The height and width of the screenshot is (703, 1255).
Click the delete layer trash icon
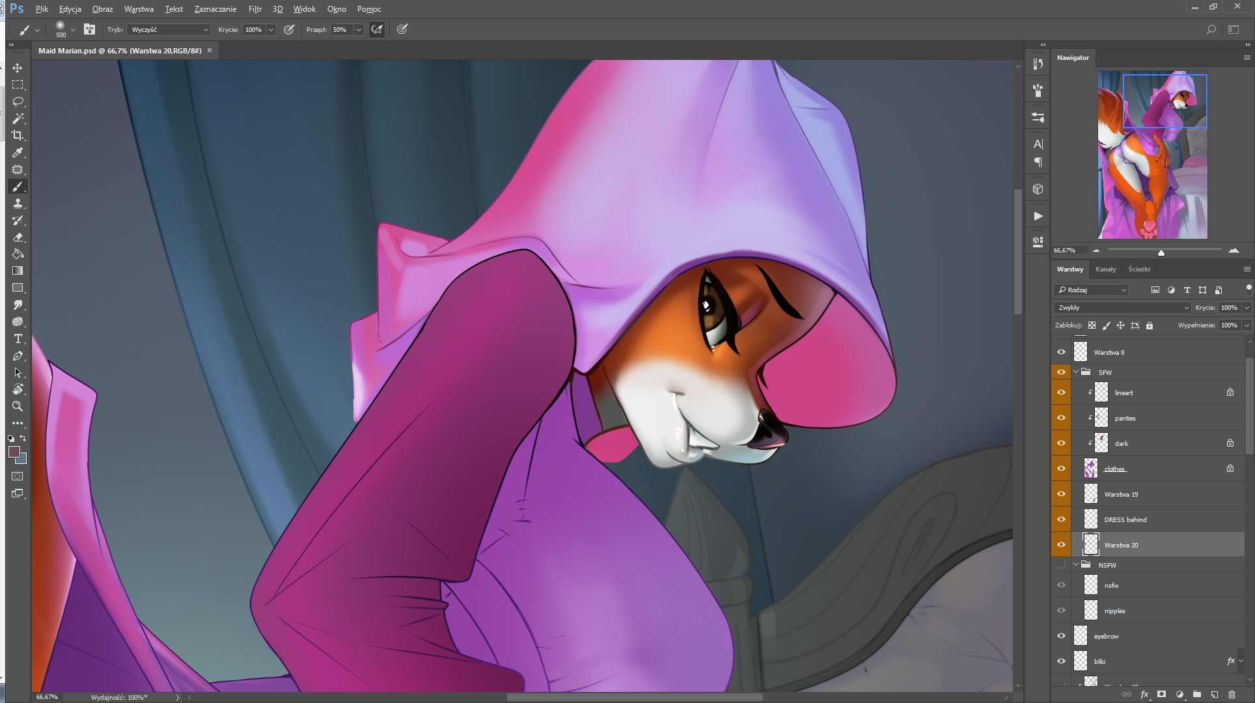1232,695
